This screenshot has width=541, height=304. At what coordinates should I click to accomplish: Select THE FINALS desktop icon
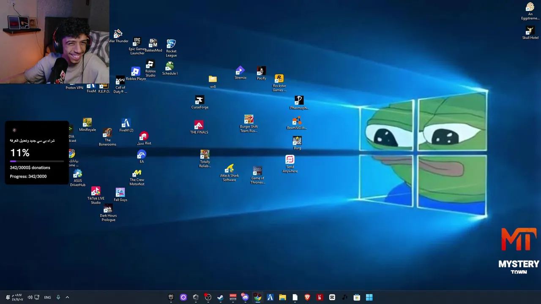(199, 128)
